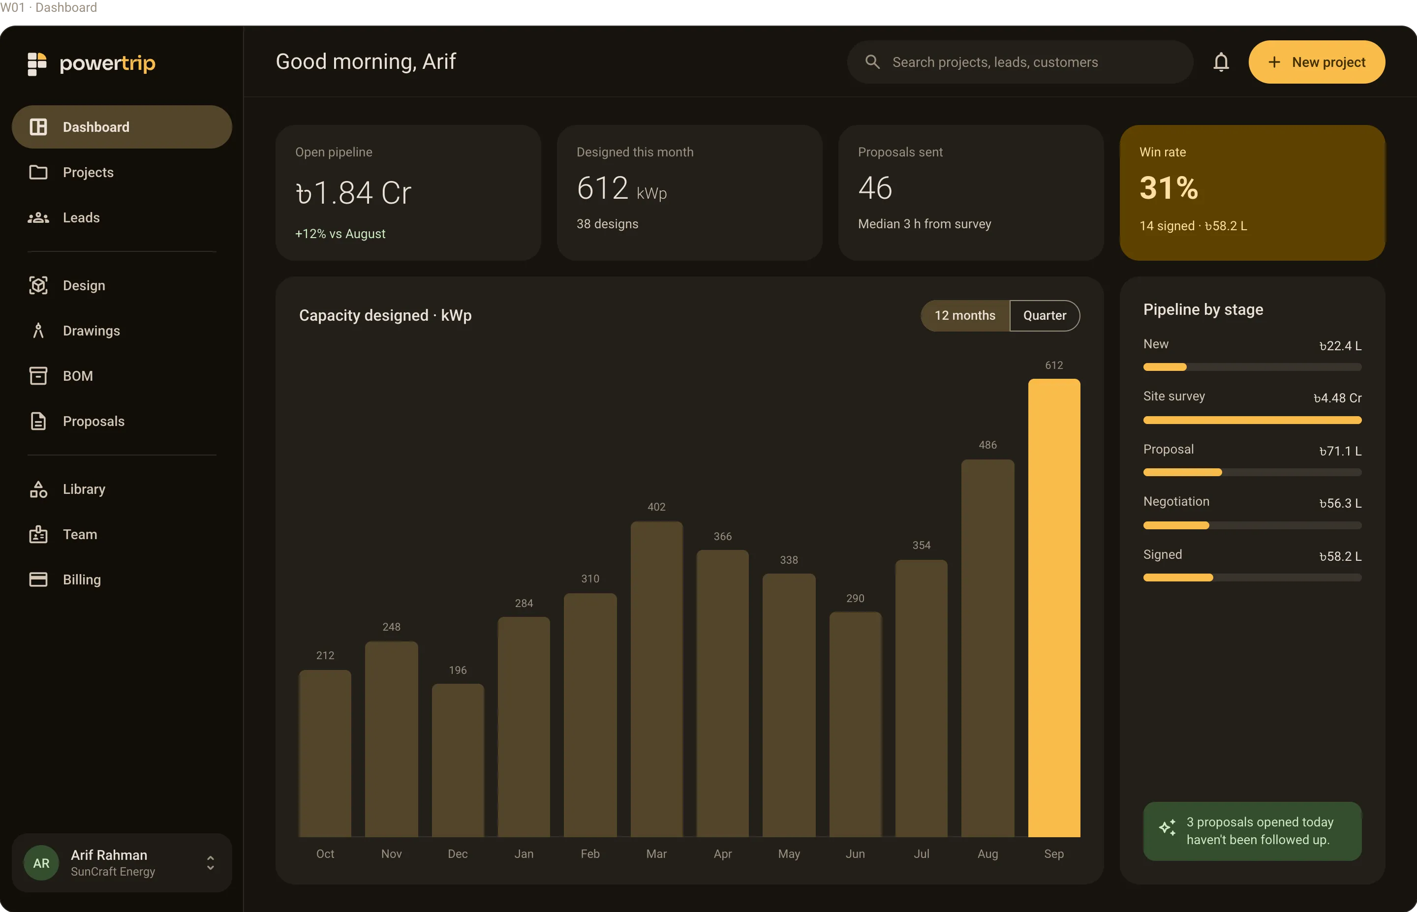Image resolution: width=1417 pixels, height=912 pixels.
Task: Click the AR avatar circle
Action: (41, 863)
